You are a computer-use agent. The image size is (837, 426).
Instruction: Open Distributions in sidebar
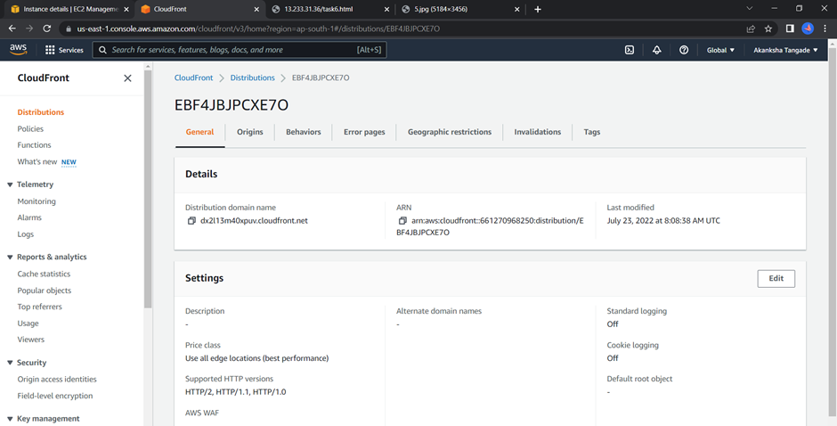(41, 112)
